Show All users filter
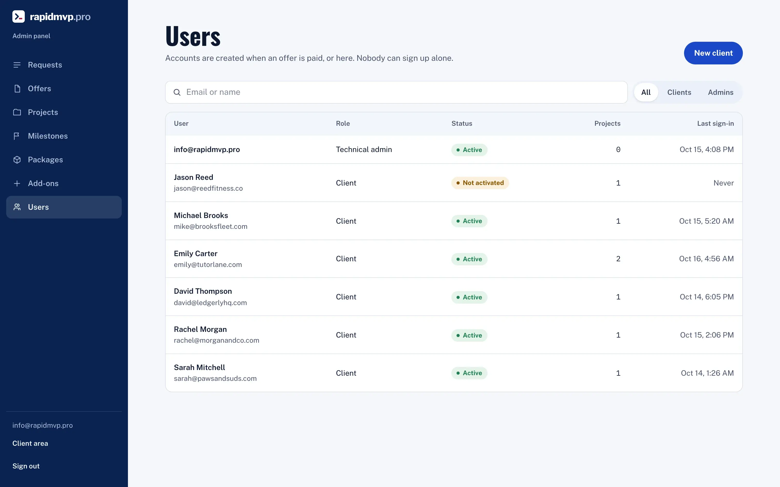The width and height of the screenshot is (780, 487). tap(646, 93)
